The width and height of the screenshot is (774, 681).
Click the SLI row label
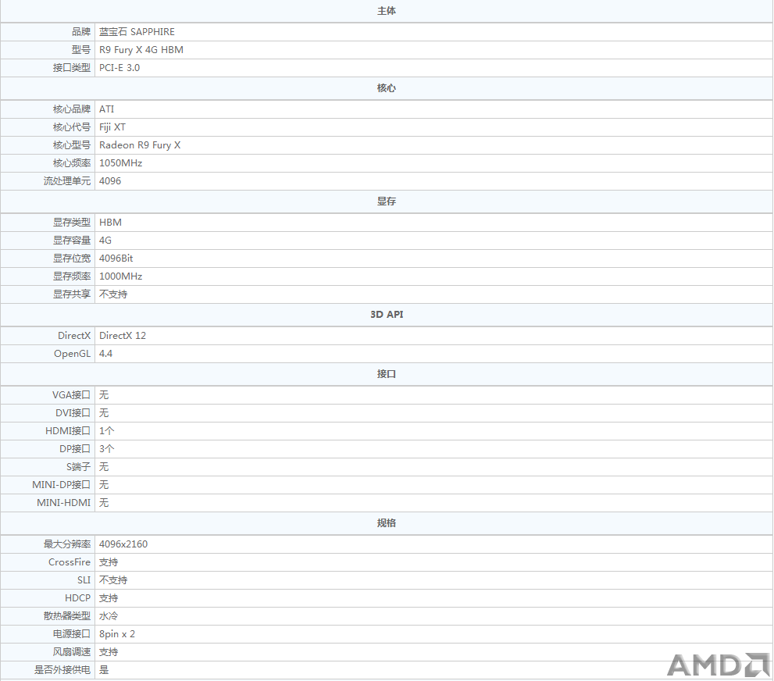coord(84,580)
